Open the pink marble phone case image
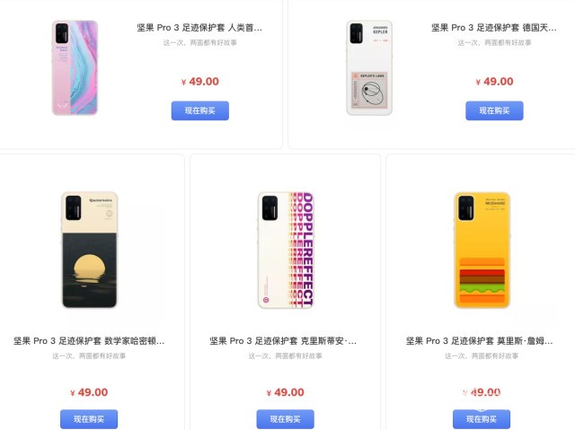 point(75,67)
